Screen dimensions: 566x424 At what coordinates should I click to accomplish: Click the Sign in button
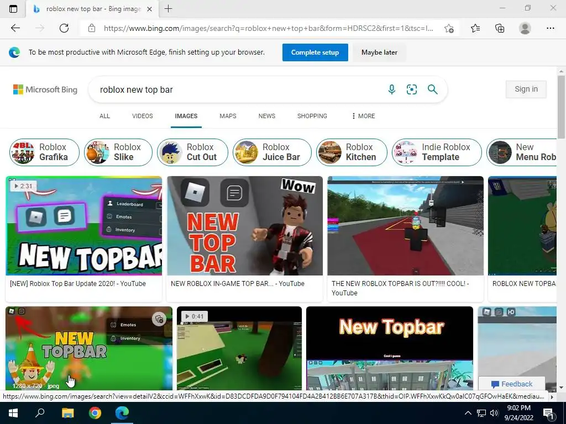(x=526, y=89)
